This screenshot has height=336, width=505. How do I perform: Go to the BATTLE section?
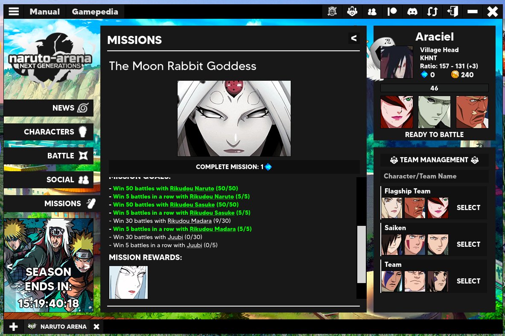pyautogui.click(x=49, y=155)
